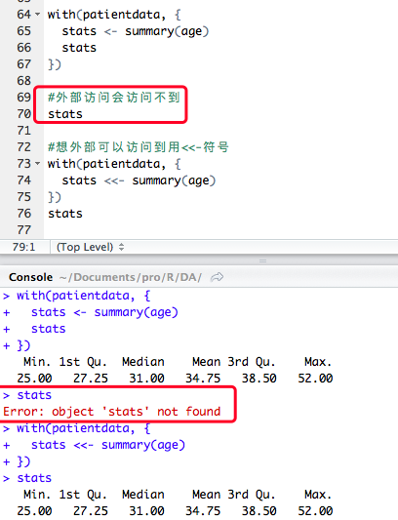Click the console line '> stats' before the error
The width and height of the screenshot is (398, 520).
27,395
